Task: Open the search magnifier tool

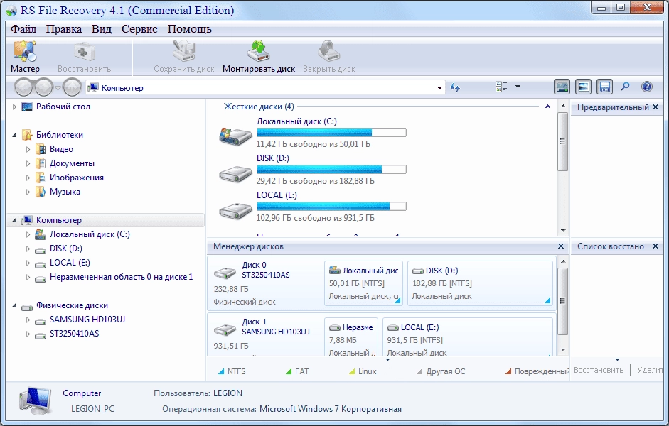Action: point(625,87)
